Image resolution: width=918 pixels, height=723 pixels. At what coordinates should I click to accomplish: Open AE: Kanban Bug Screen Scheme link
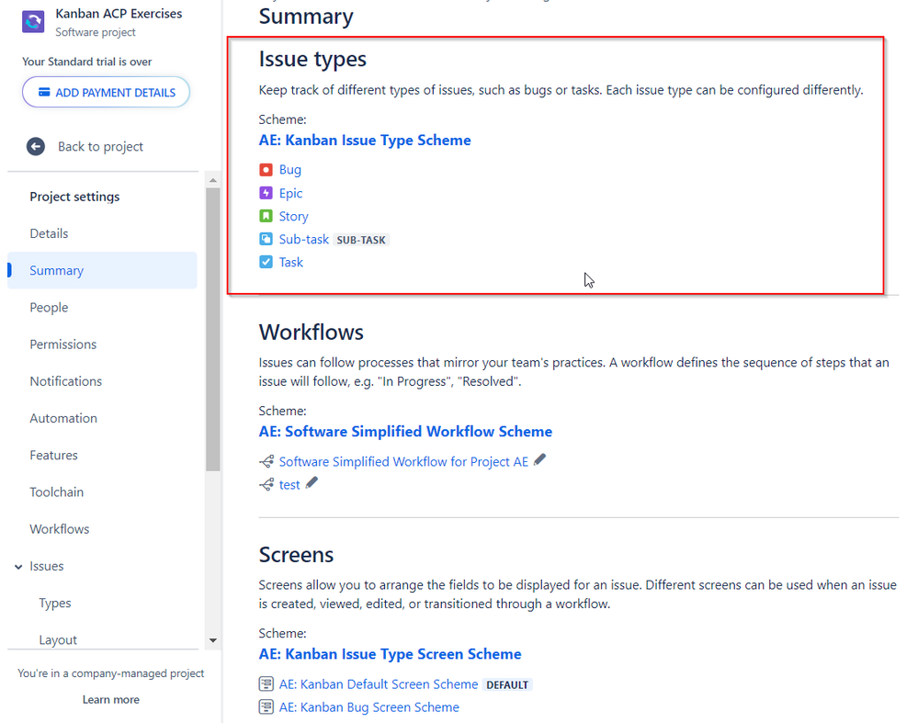pyautogui.click(x=368, y=706)
